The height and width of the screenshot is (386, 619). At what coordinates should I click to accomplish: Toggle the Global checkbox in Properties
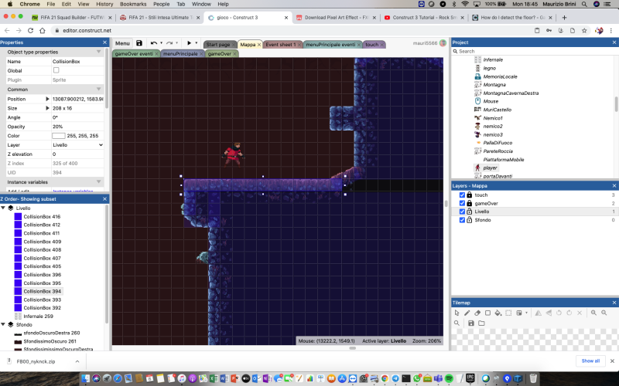(56, 70)
